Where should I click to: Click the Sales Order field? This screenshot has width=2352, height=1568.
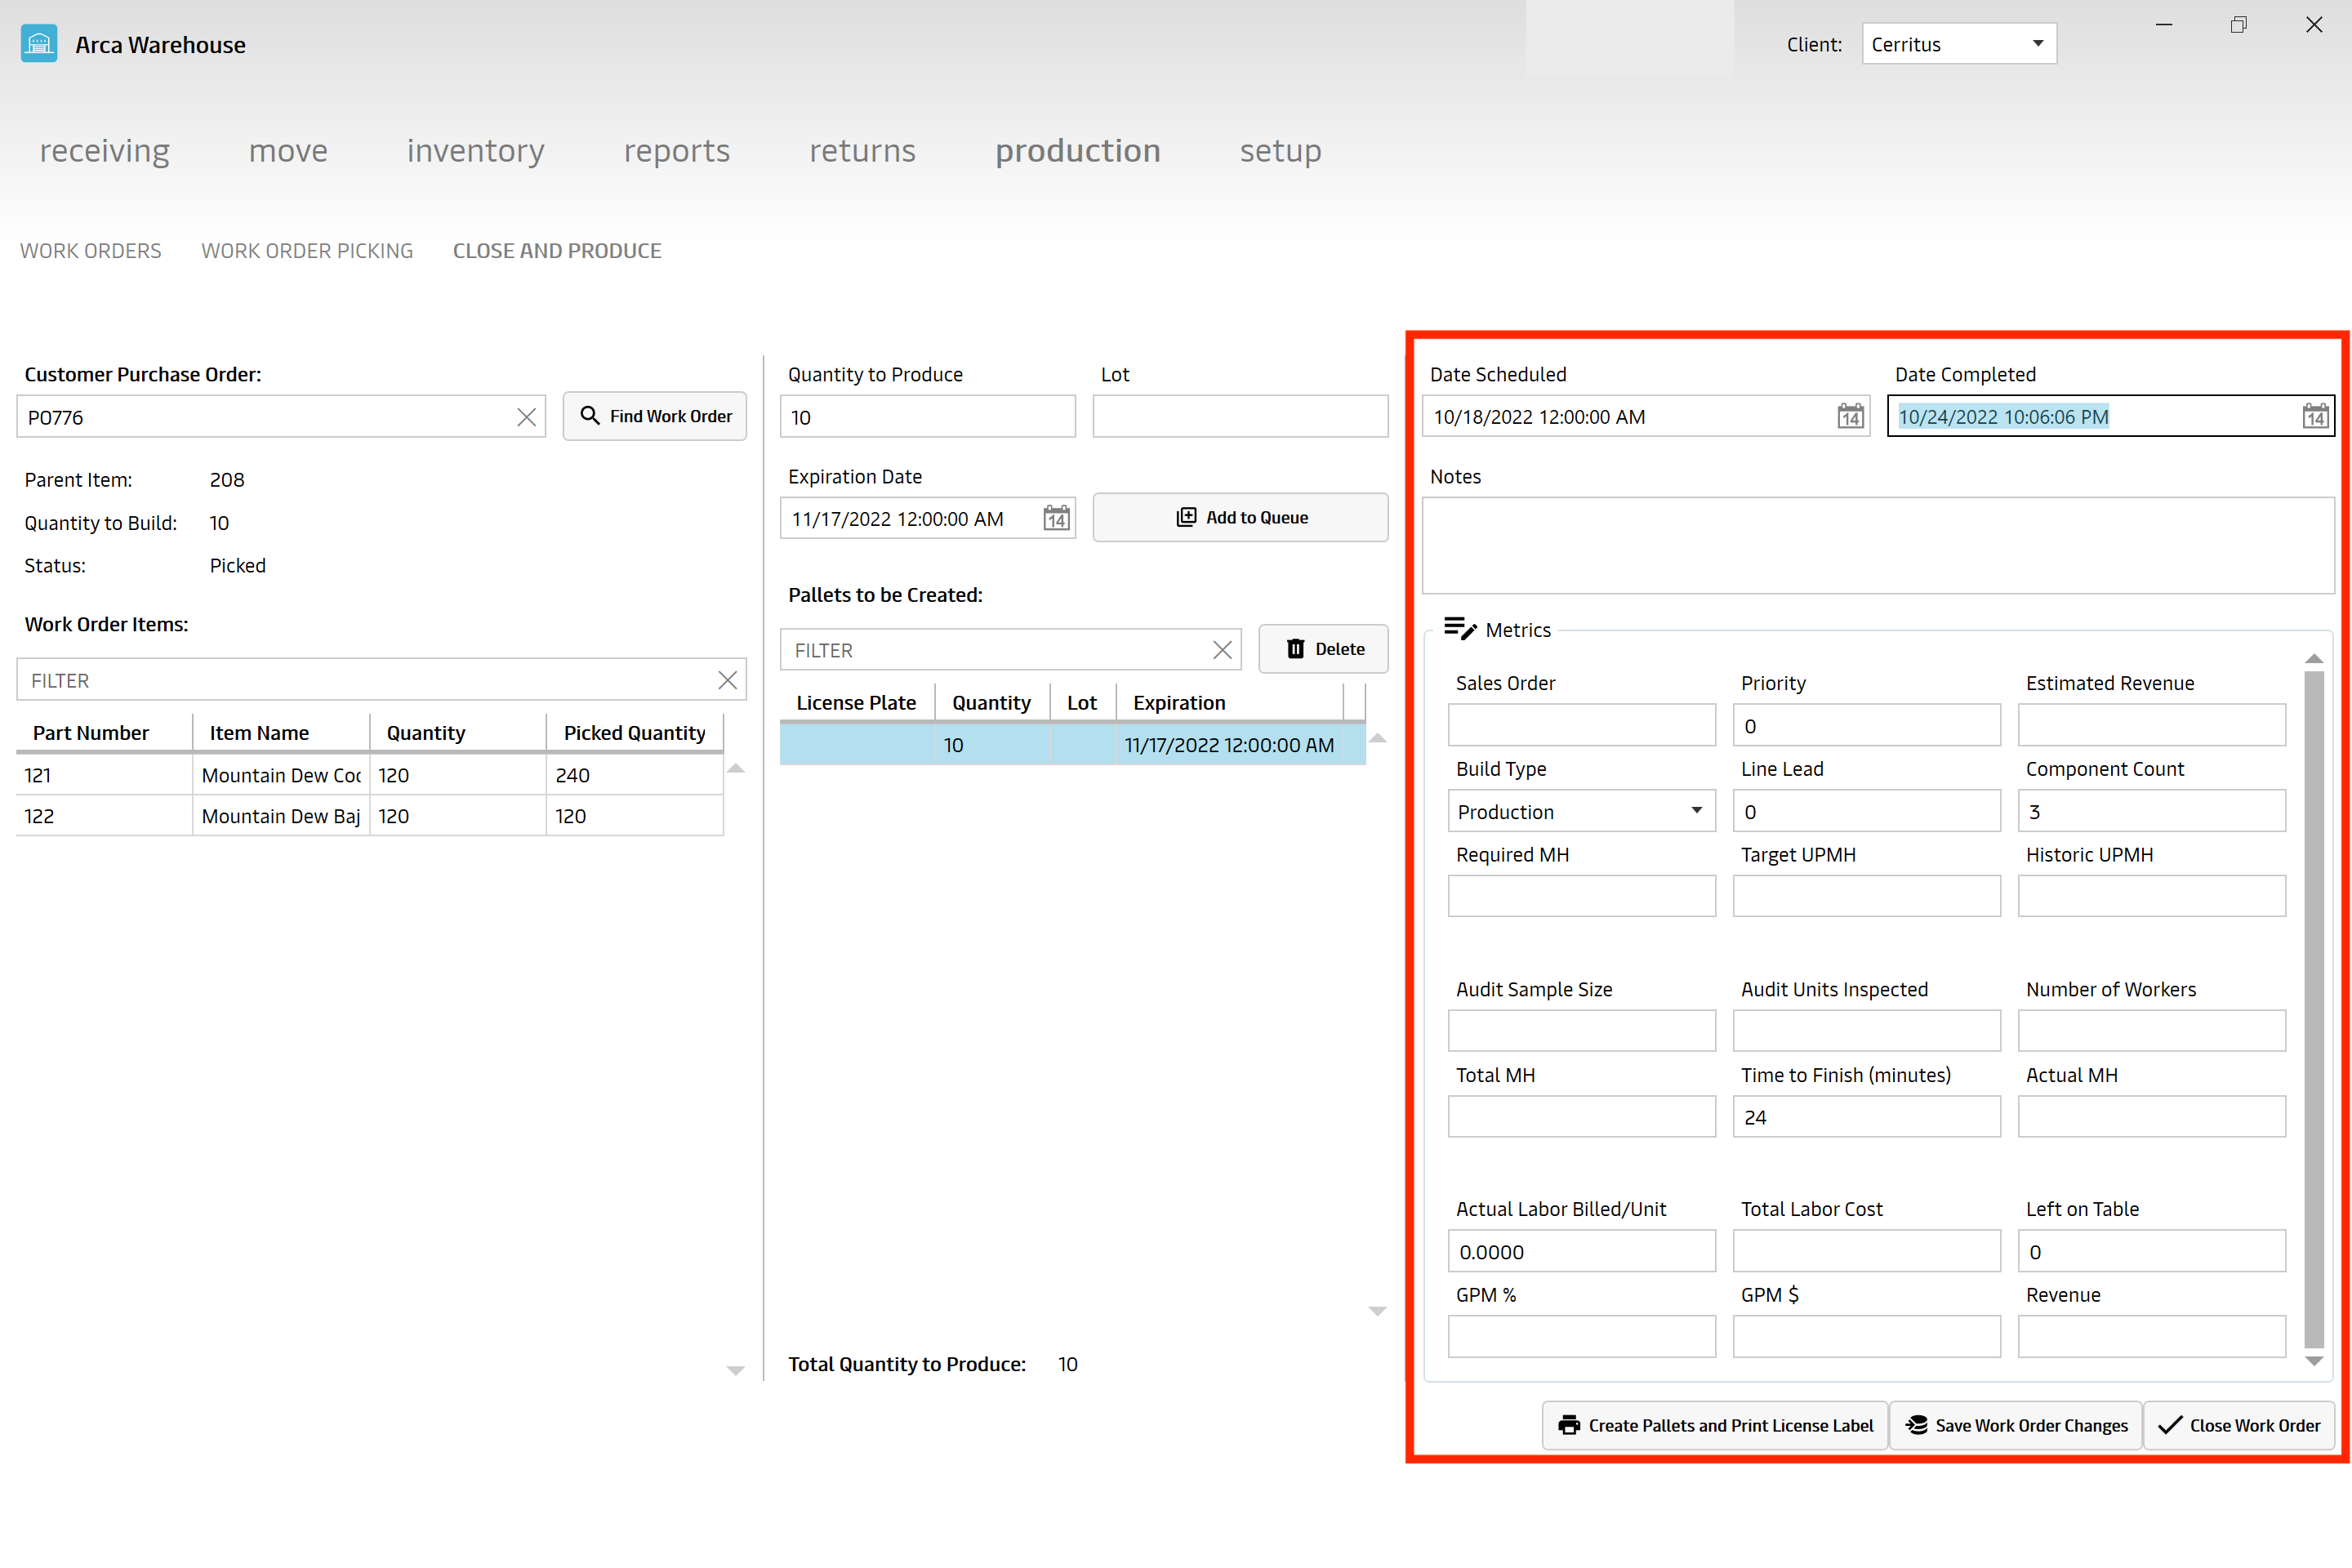click(1582, 725)
